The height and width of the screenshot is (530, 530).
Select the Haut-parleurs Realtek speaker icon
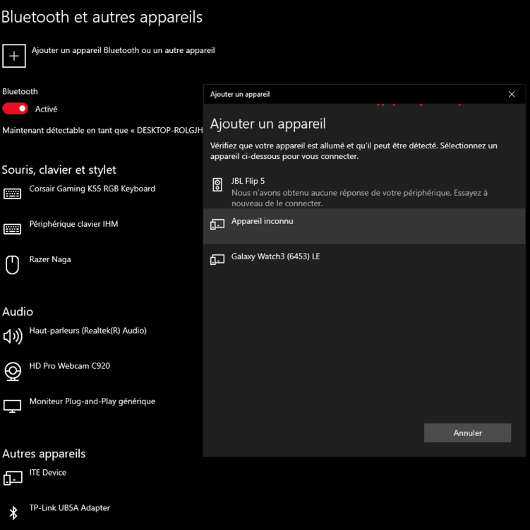[12, 336]
